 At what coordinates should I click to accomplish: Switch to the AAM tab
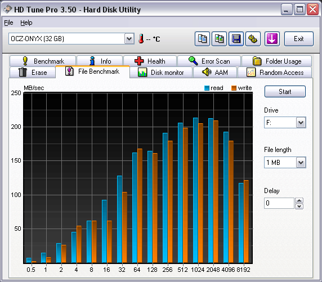(215, 72)
